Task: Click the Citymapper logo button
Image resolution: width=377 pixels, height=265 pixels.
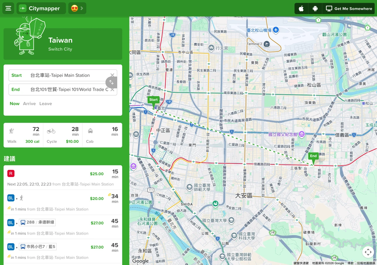Action: click(41, 9)
